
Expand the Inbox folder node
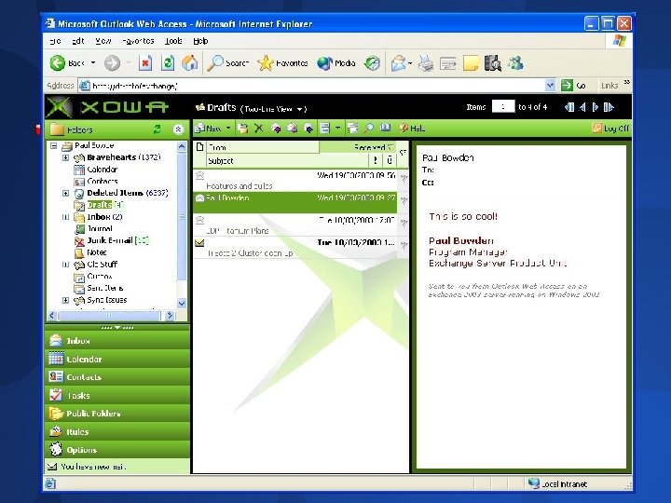click(65, 217)
